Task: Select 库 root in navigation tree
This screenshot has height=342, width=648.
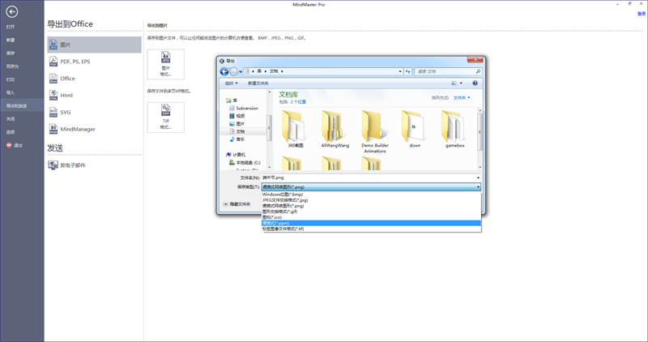Action: pos(232,100)
